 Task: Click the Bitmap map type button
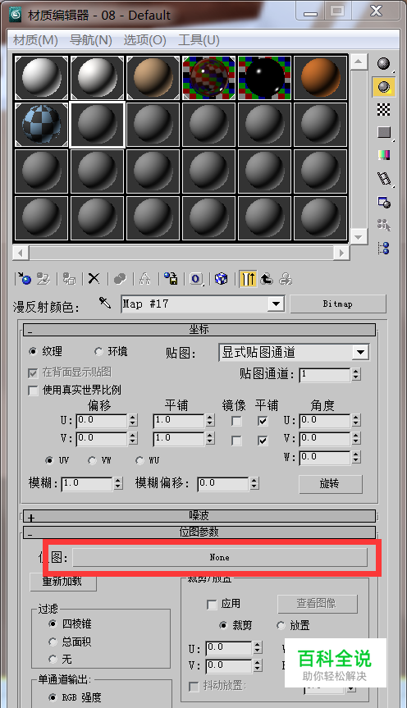(x=338, y=304)
